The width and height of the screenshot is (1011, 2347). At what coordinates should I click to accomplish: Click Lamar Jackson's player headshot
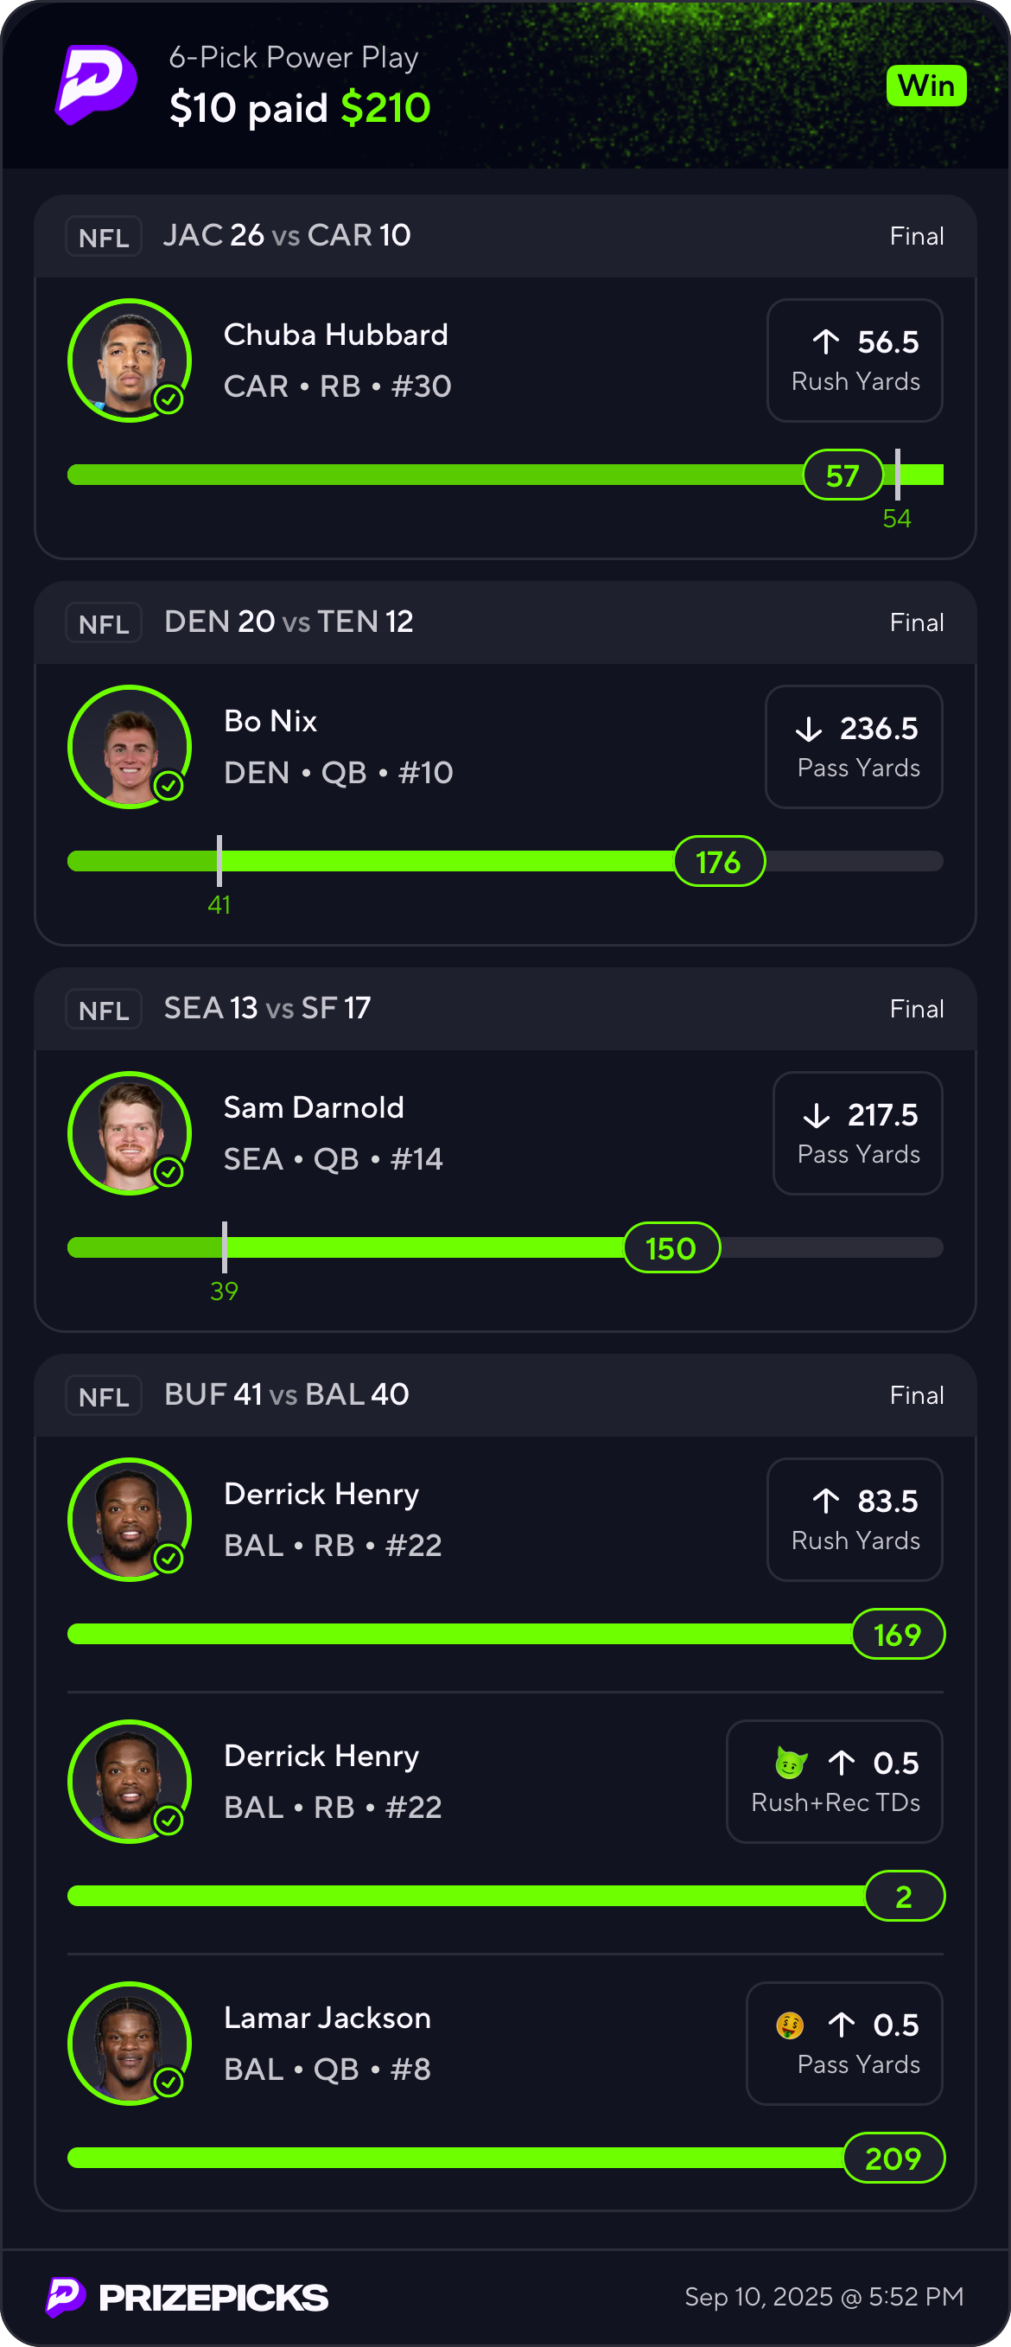click(x=130, y=2044)
